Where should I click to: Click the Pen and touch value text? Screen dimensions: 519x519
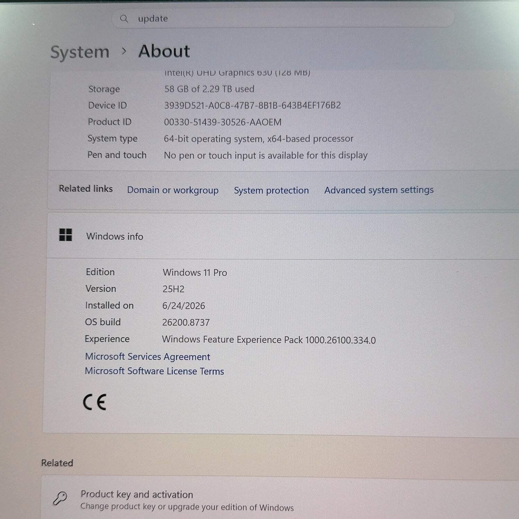click(265, 155)
